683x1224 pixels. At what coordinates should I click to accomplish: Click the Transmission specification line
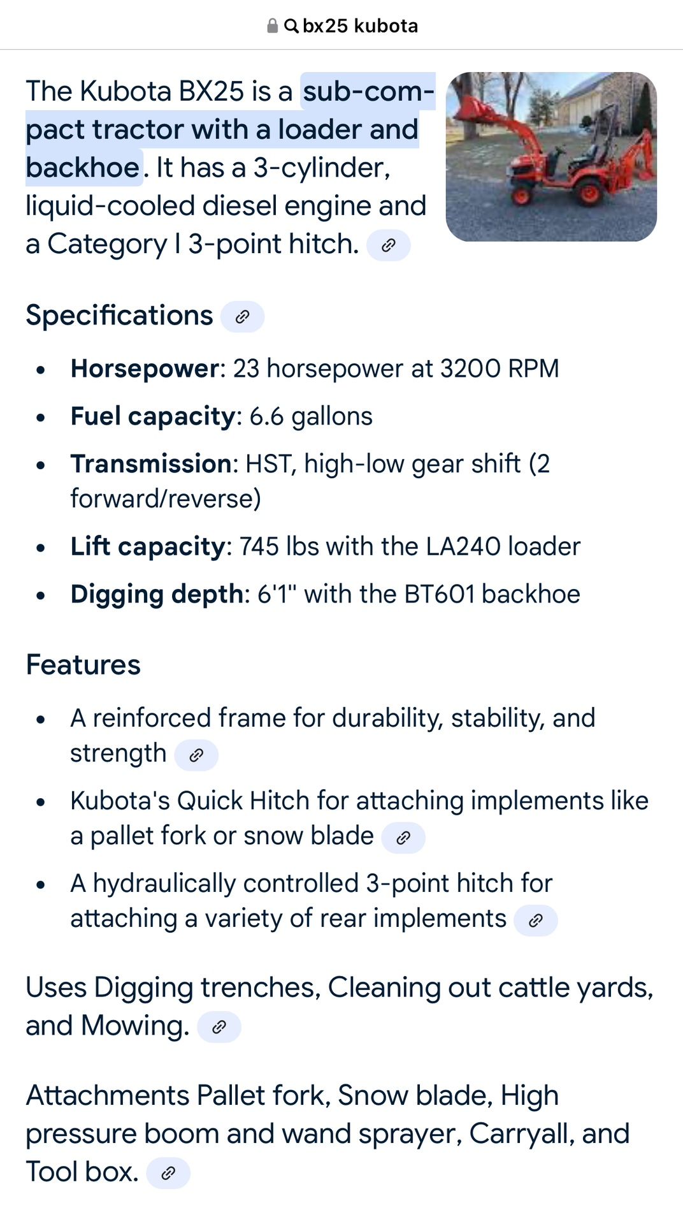[310, 481]
